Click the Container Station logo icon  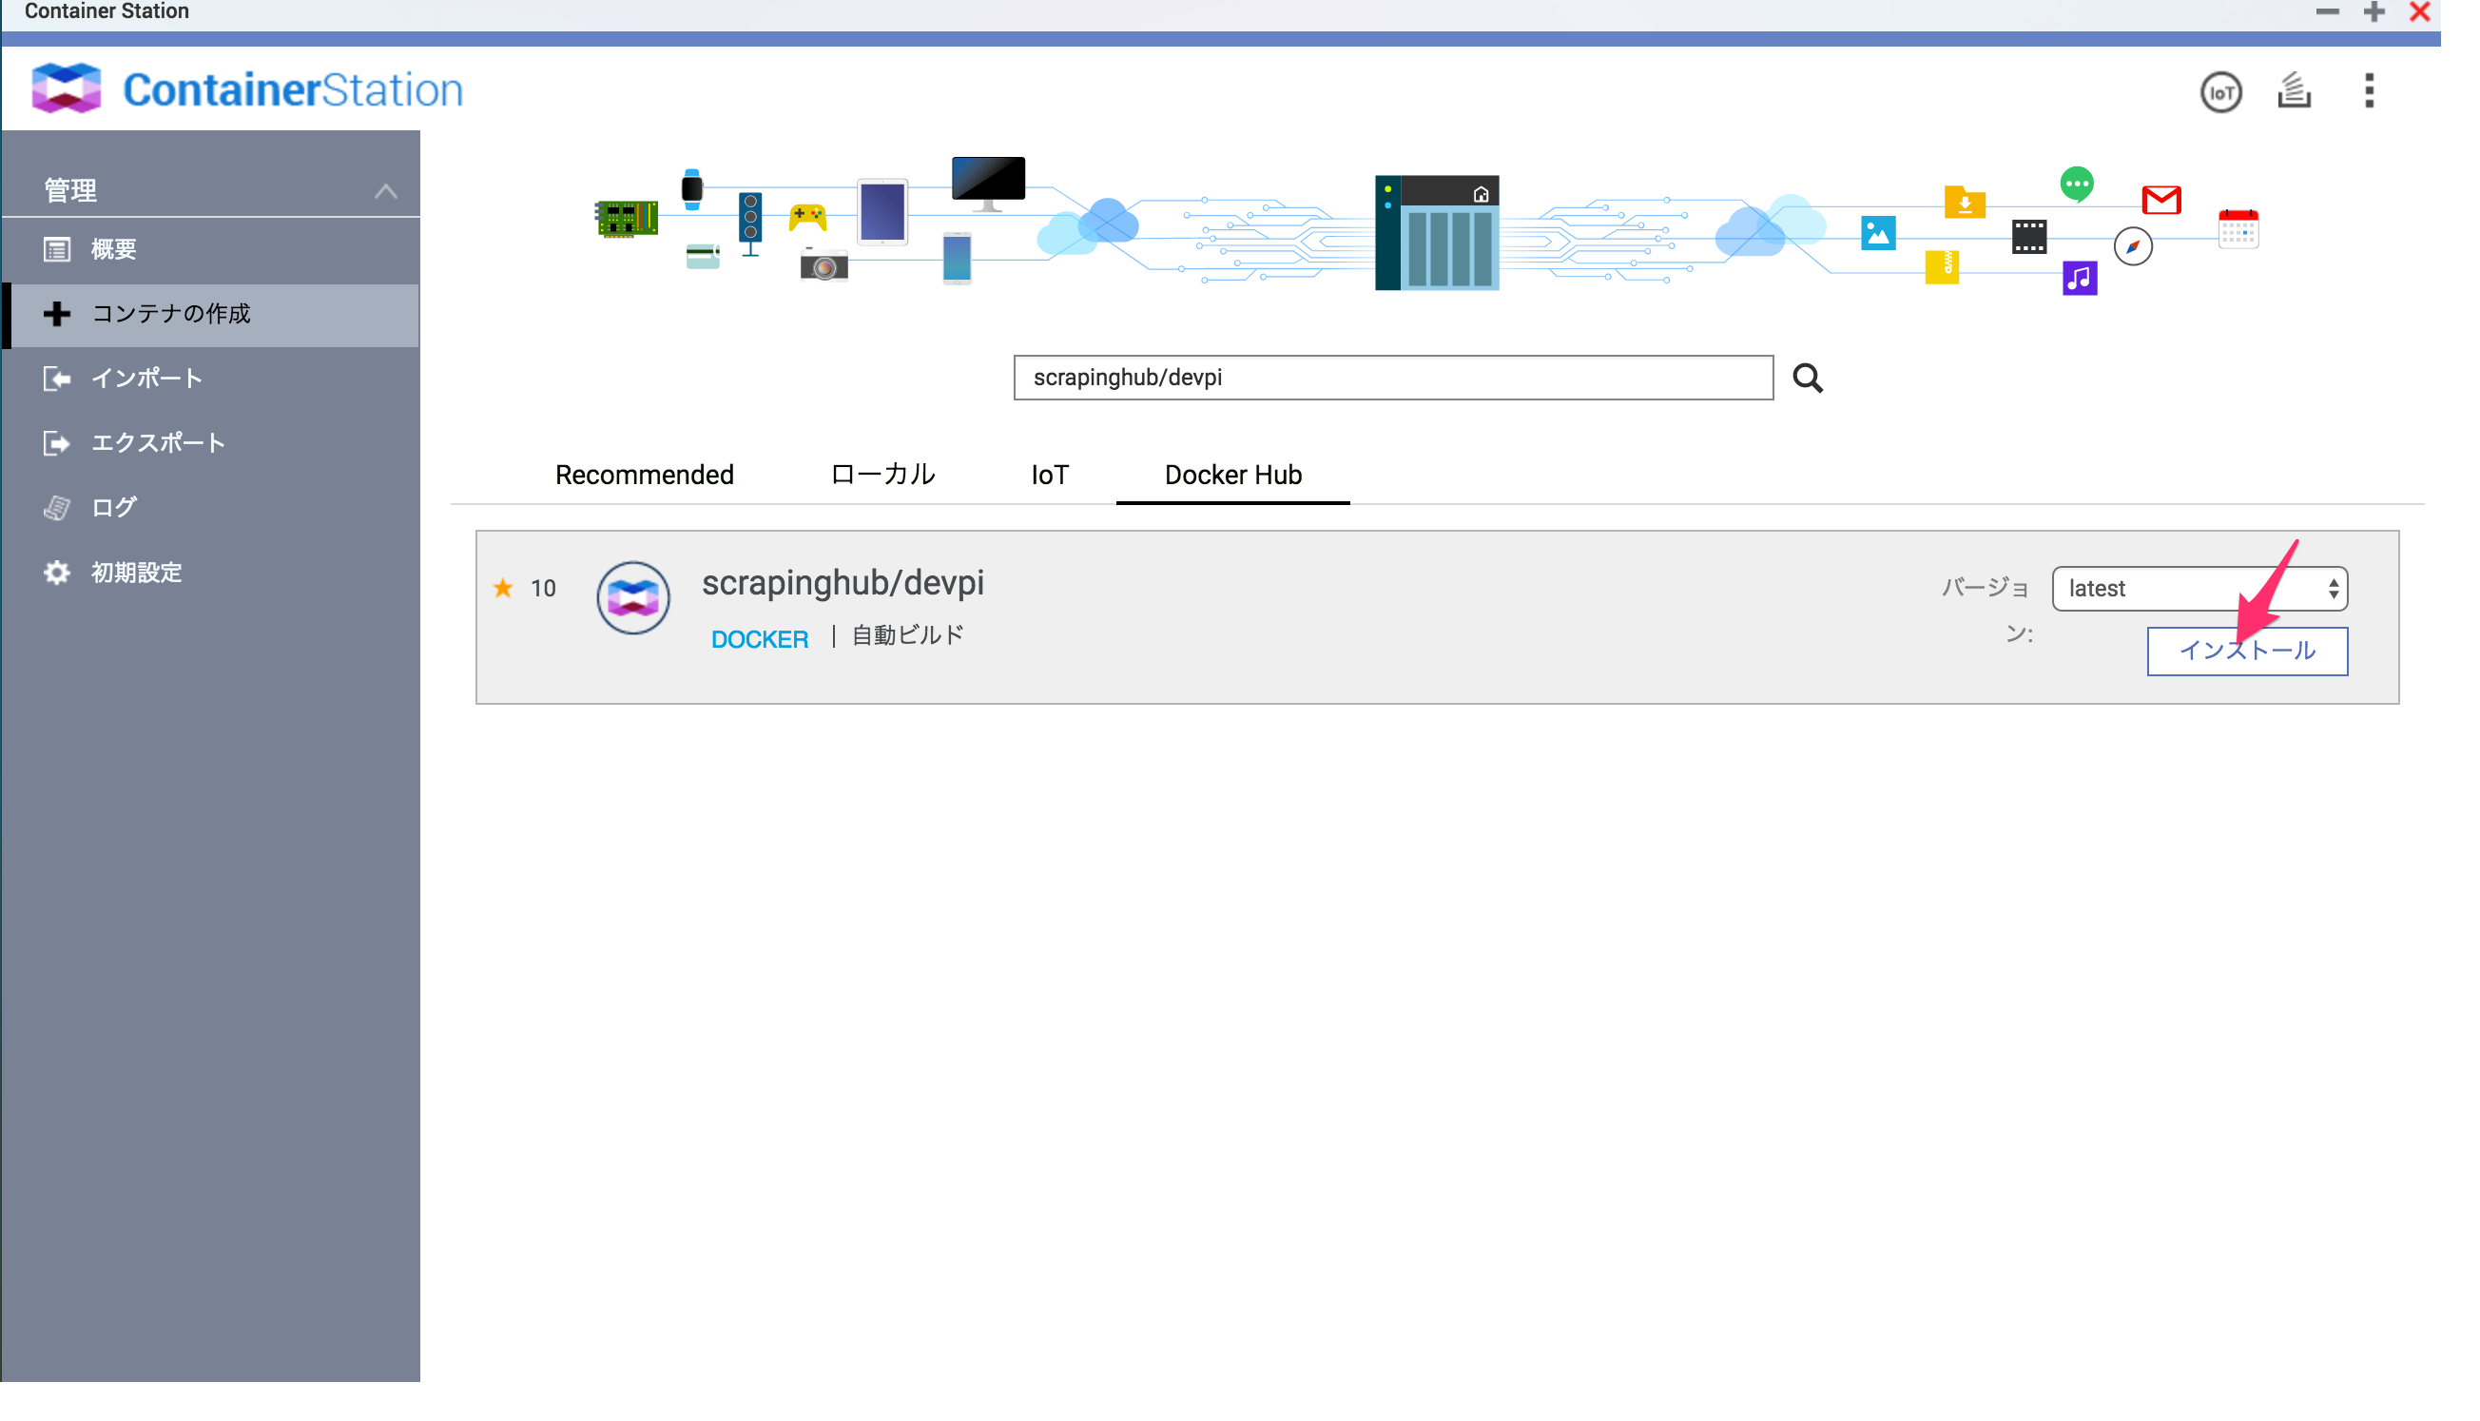67,88
